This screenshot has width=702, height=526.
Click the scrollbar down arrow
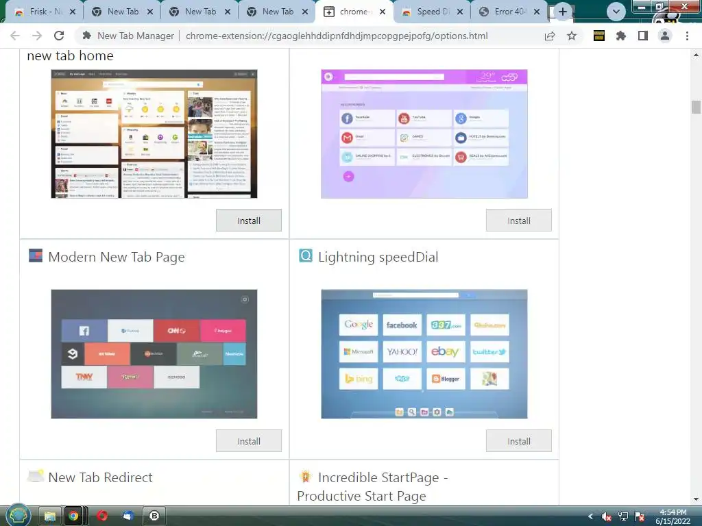pos(696,499)
